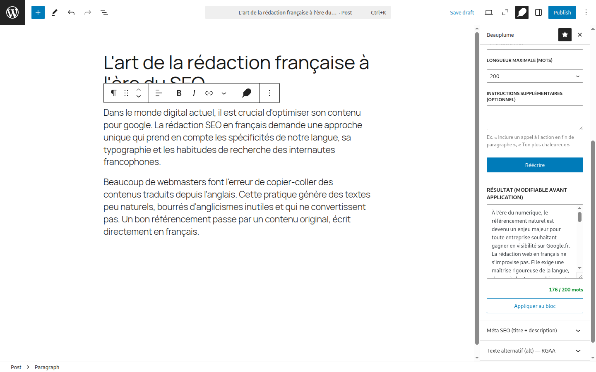Screen dimensions: 596x372
Task: Expand more rich text options chevron
Action: click(224, 93)
